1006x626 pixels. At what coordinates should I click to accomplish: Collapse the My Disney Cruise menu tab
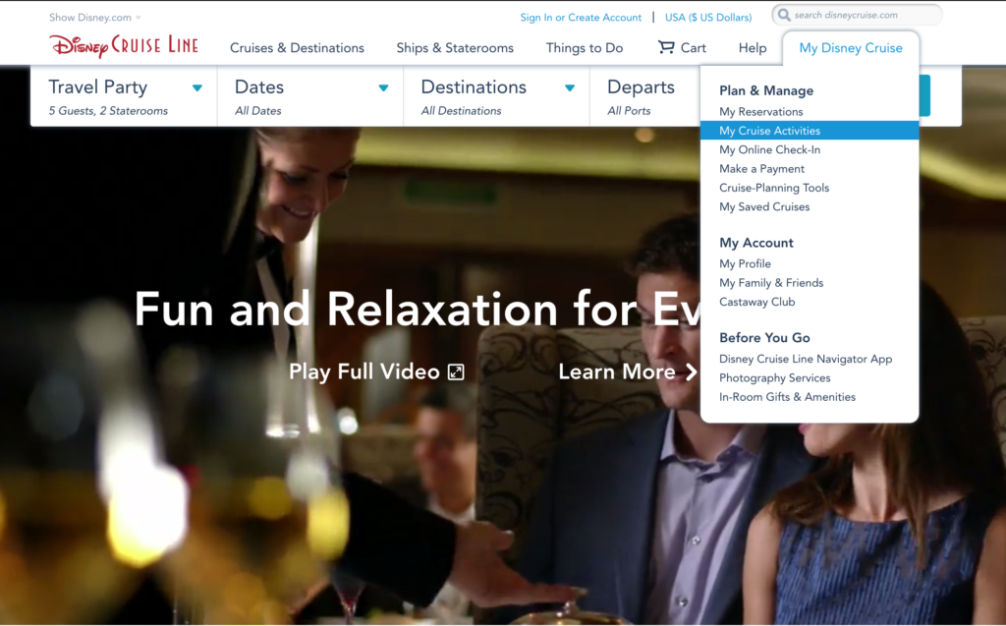point(851,48)
